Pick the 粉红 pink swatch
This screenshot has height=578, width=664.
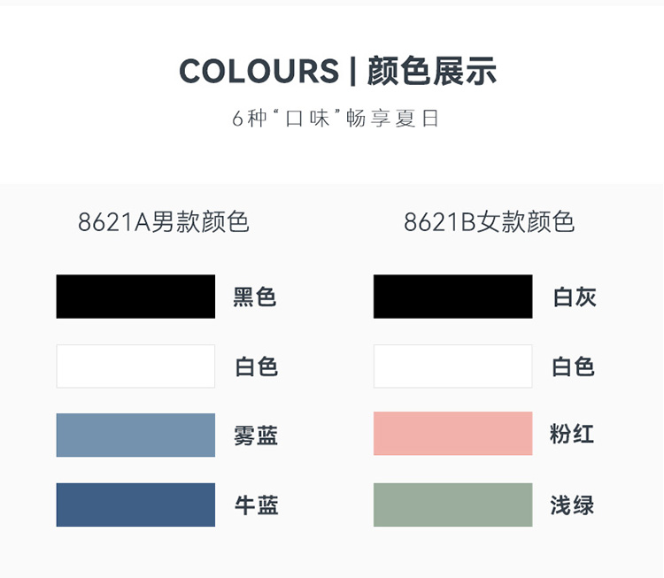pyautogui.click(x=452, y=434)
